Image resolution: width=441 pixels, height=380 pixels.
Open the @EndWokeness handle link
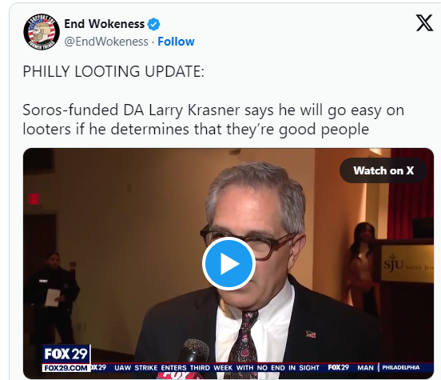point(106,42)
